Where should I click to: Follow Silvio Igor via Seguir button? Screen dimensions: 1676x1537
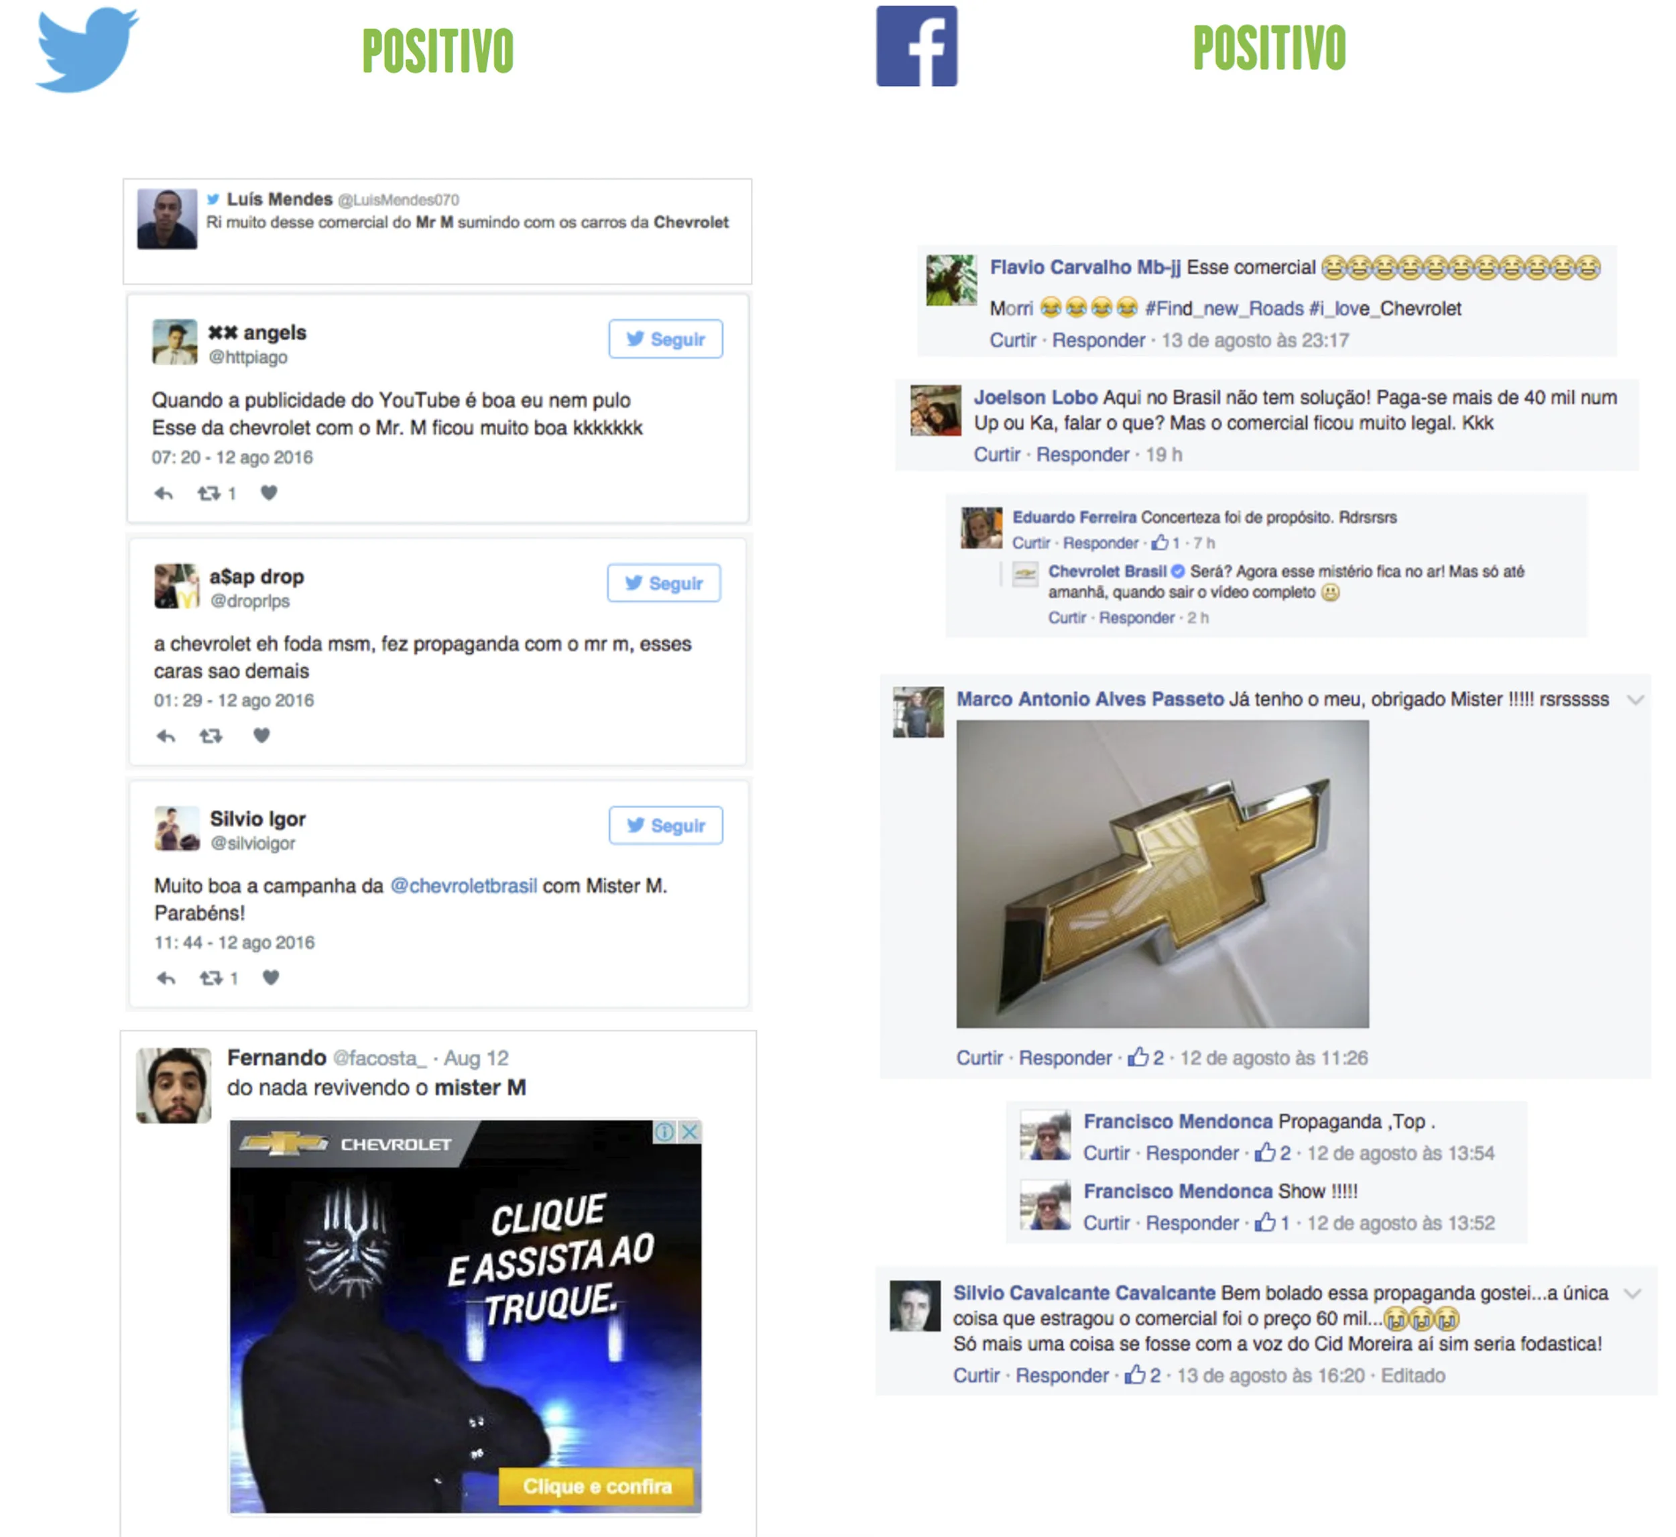point(666,826)
